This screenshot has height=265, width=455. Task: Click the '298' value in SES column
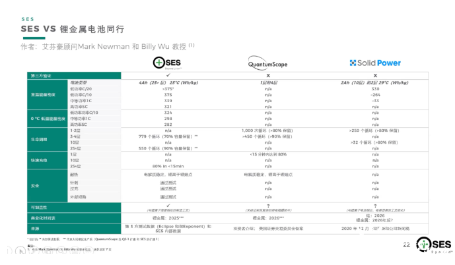[168, 119]
